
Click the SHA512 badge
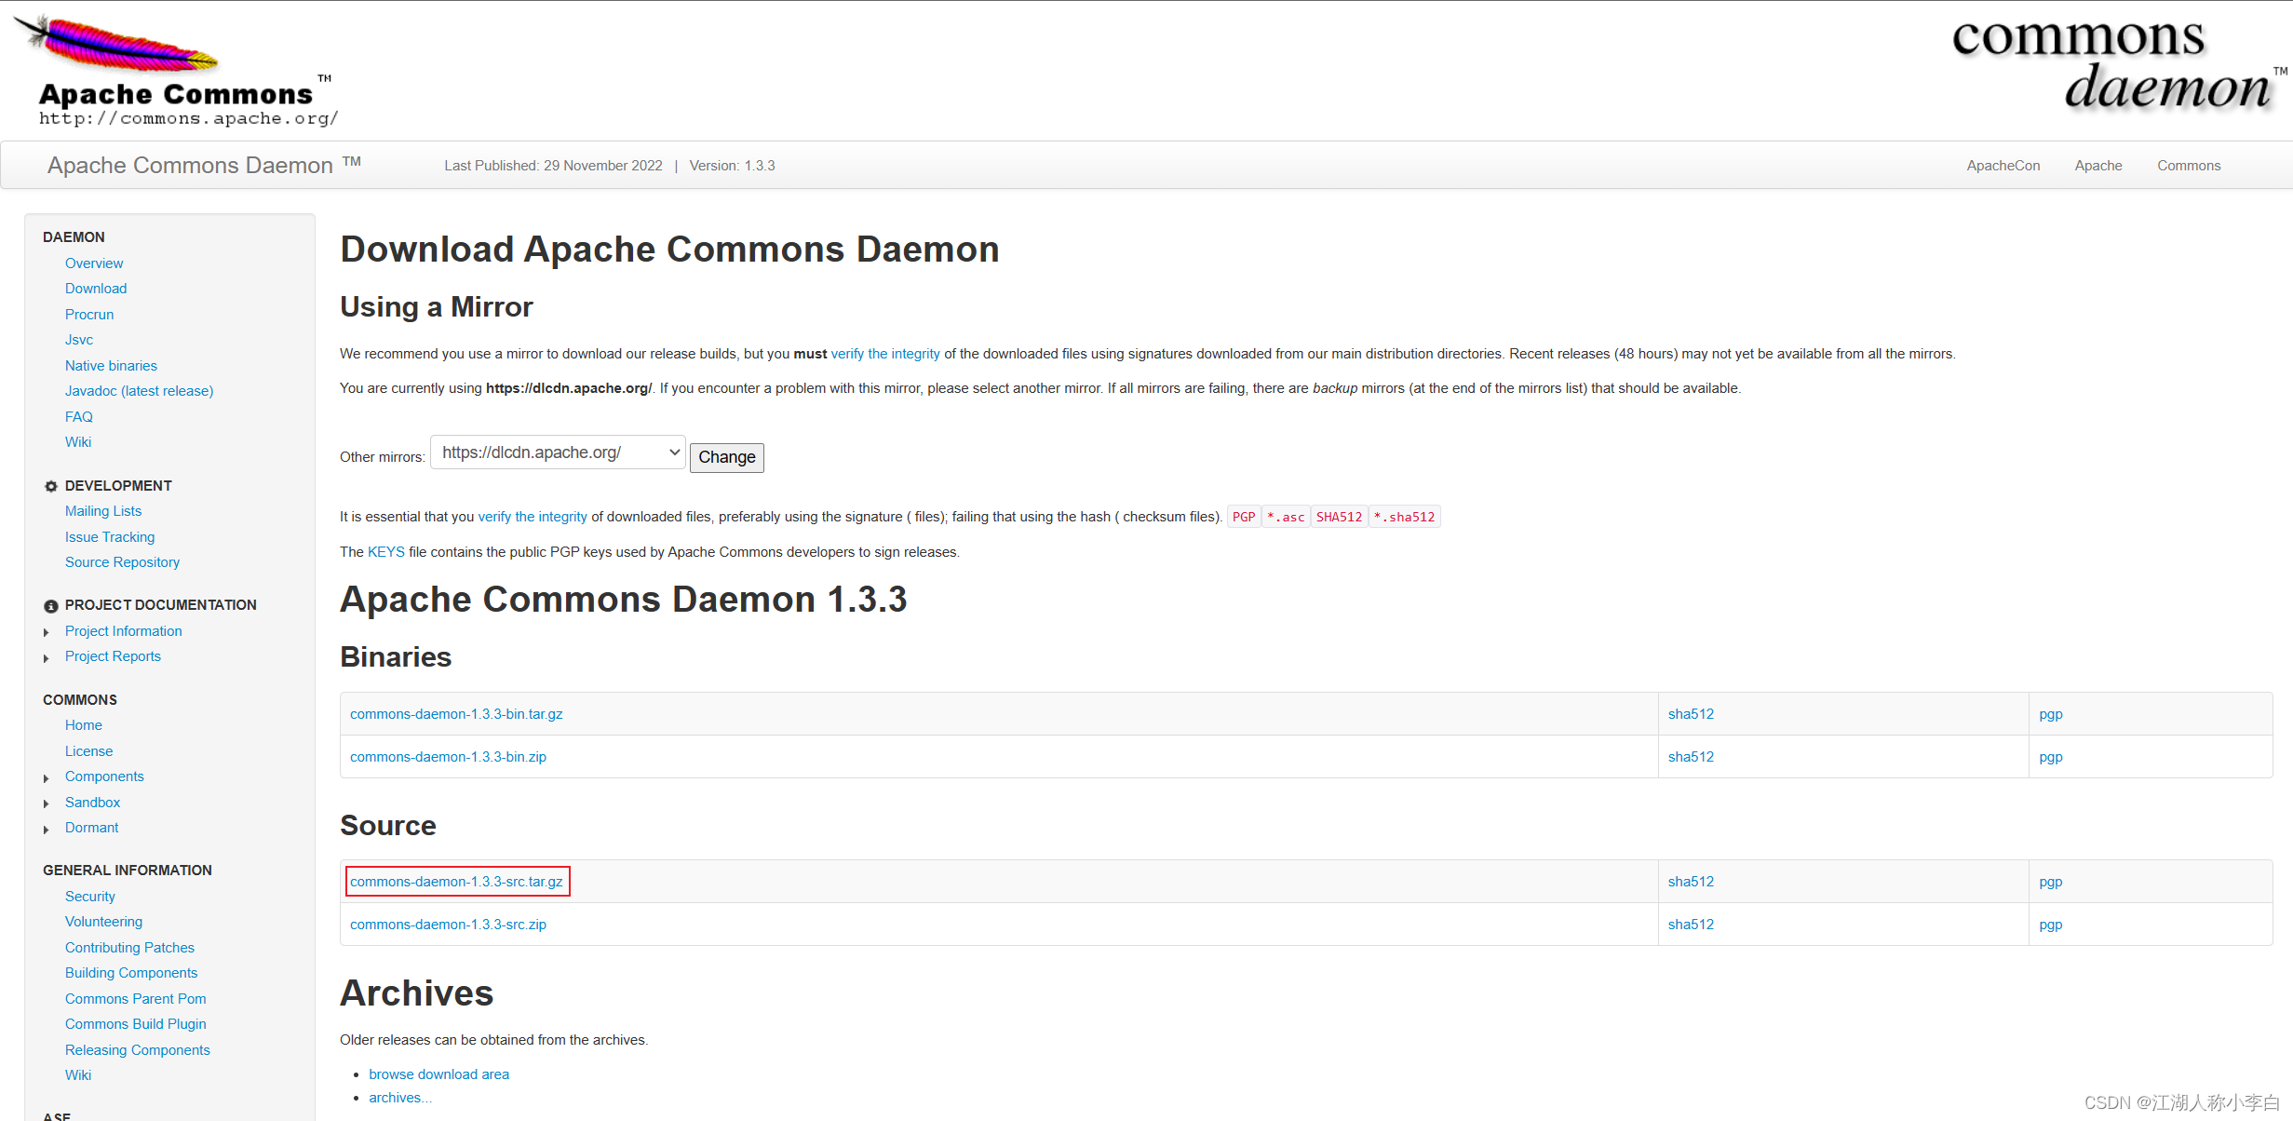pos(1339,516)
